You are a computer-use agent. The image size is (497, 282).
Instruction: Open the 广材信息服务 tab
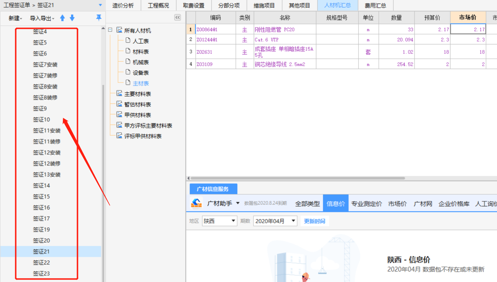coord(213,189)
